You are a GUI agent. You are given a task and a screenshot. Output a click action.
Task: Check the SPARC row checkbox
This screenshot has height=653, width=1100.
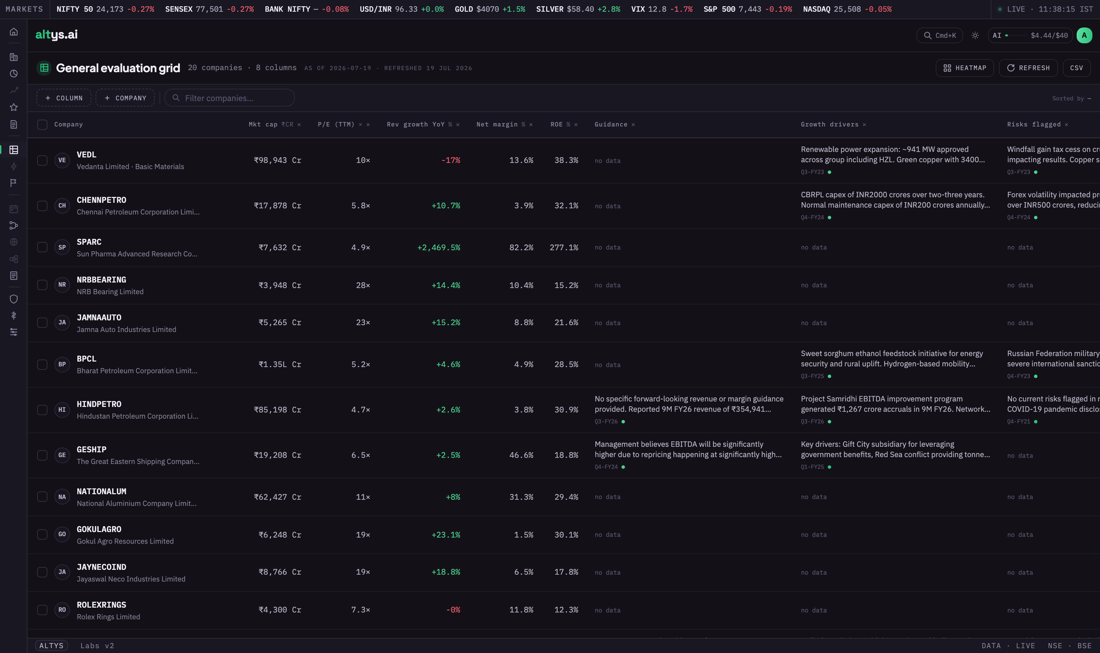[42, 247]
